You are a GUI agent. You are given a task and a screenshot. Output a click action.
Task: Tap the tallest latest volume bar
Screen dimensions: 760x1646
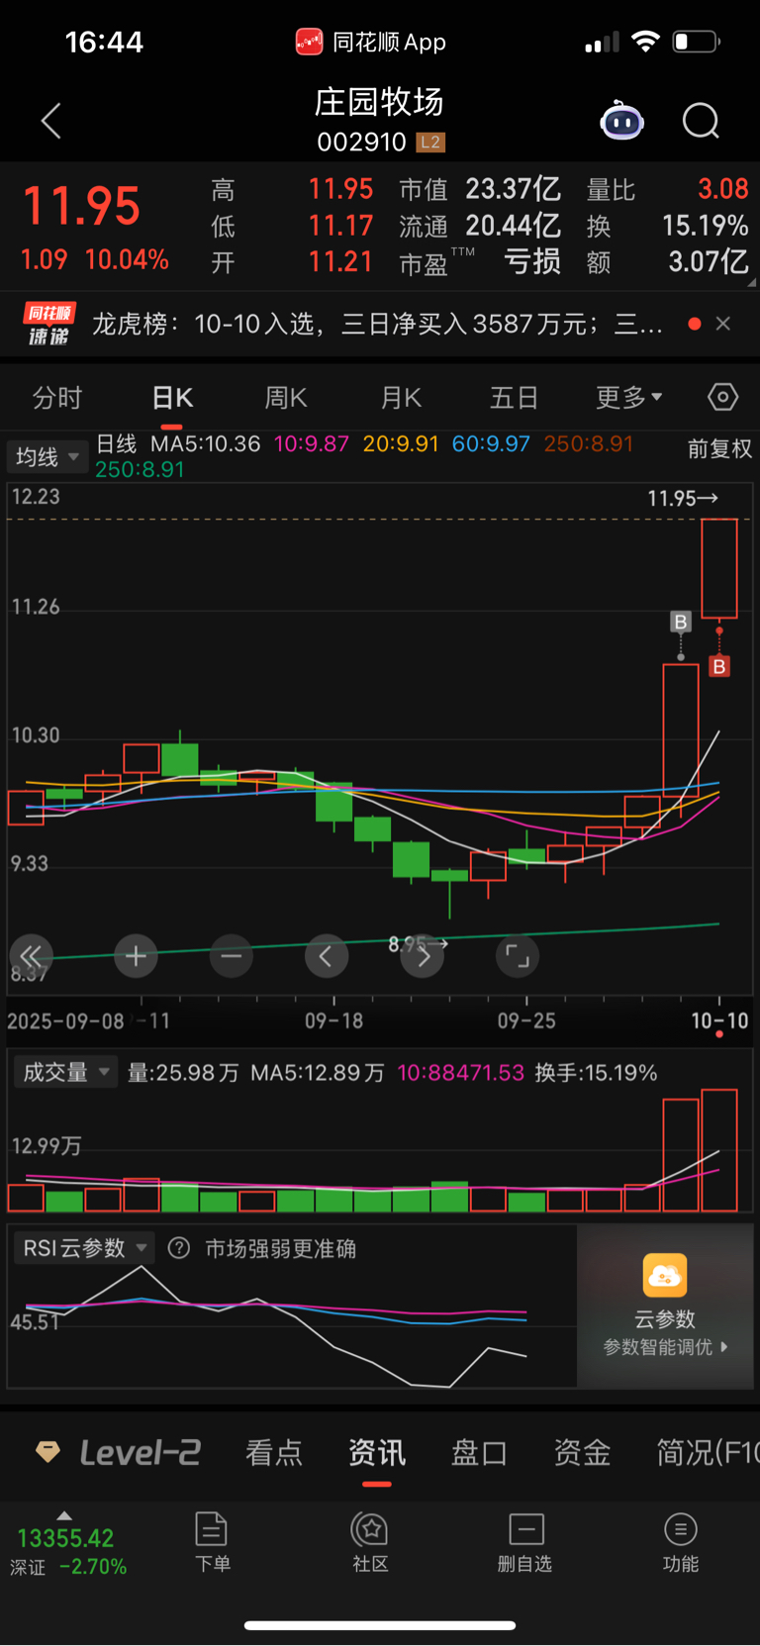click(719, 1150)
